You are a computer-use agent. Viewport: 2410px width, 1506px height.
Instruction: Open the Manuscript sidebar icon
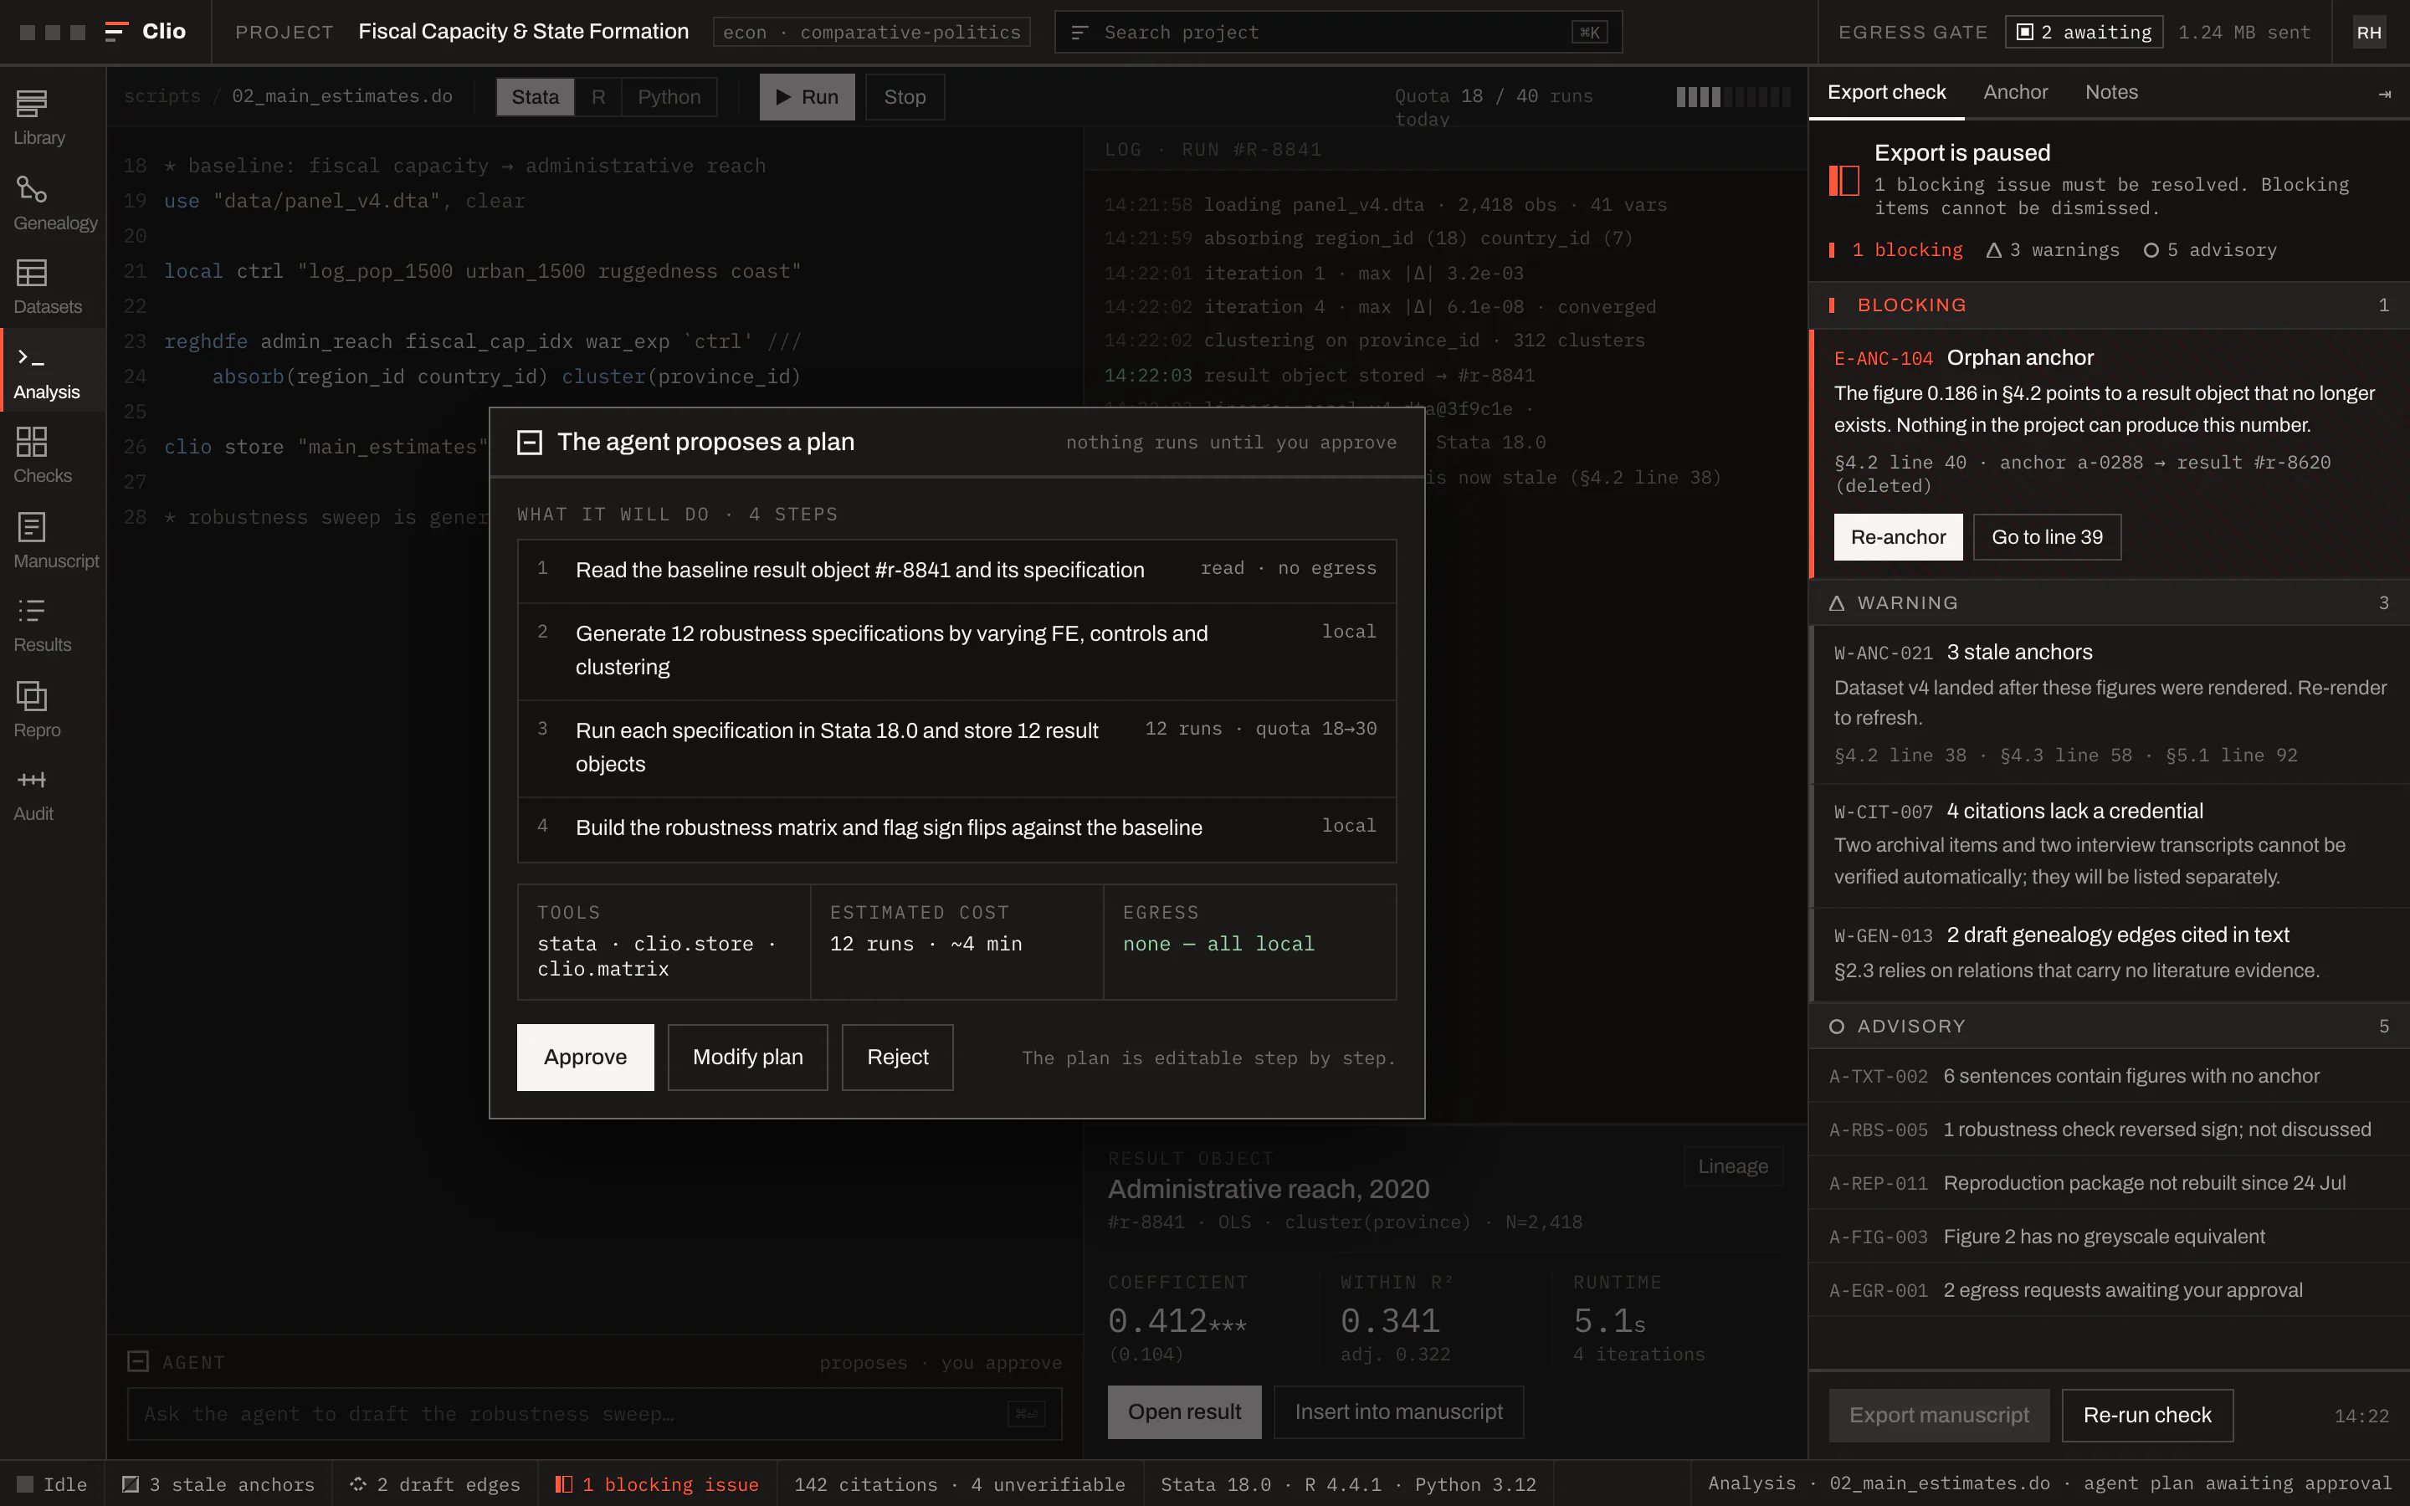click(54, 540)
